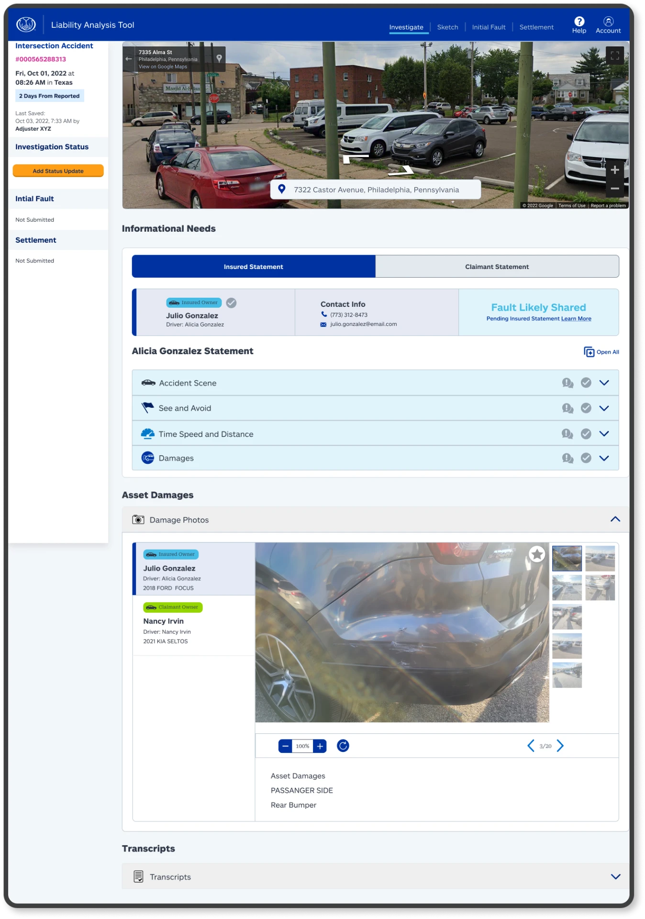The width and height of the screenshot is (645, 919).
Task: Click the Open All icon
Action: pos(589,352)
